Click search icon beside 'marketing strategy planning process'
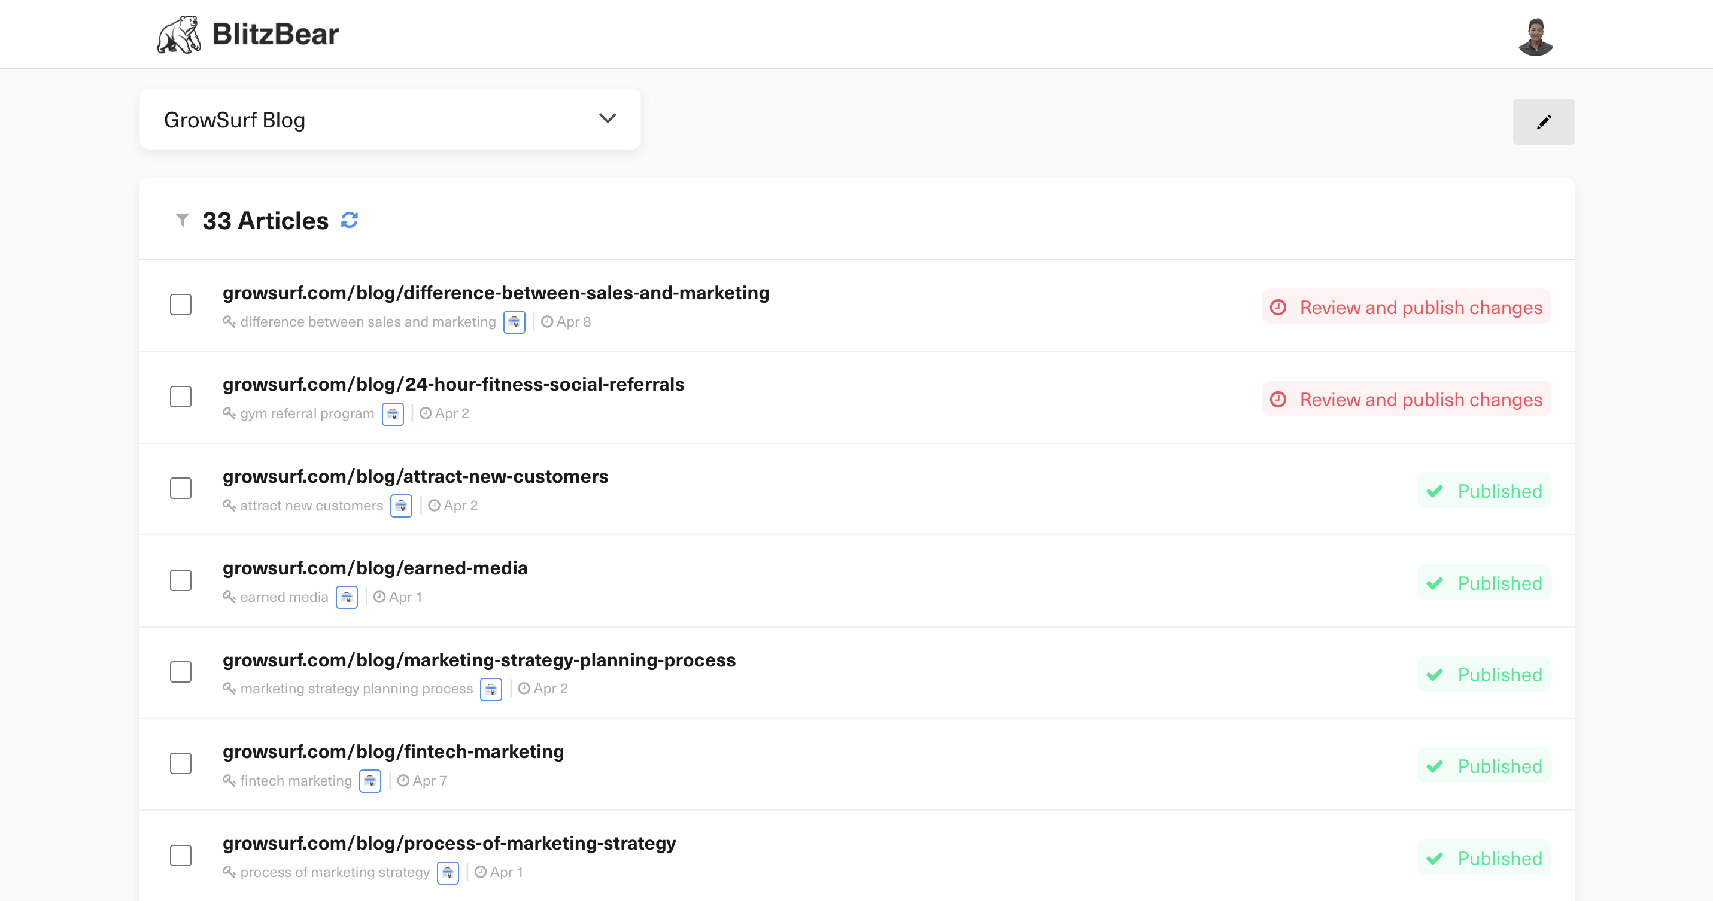This screenshot has width=1713, height=901. (229, 689)
